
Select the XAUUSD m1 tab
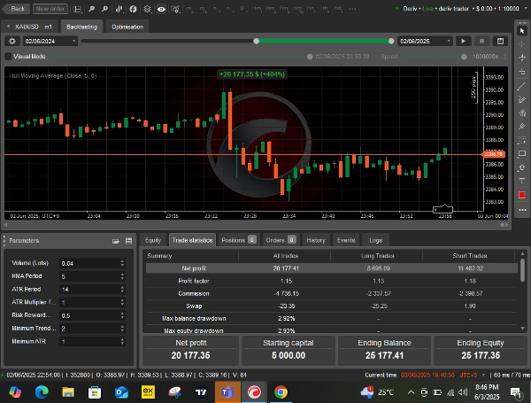point(30,27)
